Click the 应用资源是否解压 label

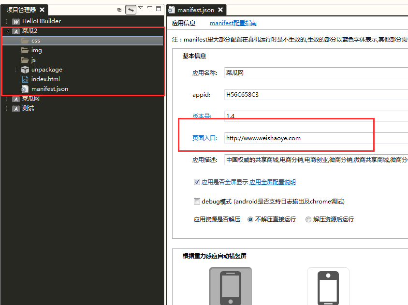tap(217, 219)
